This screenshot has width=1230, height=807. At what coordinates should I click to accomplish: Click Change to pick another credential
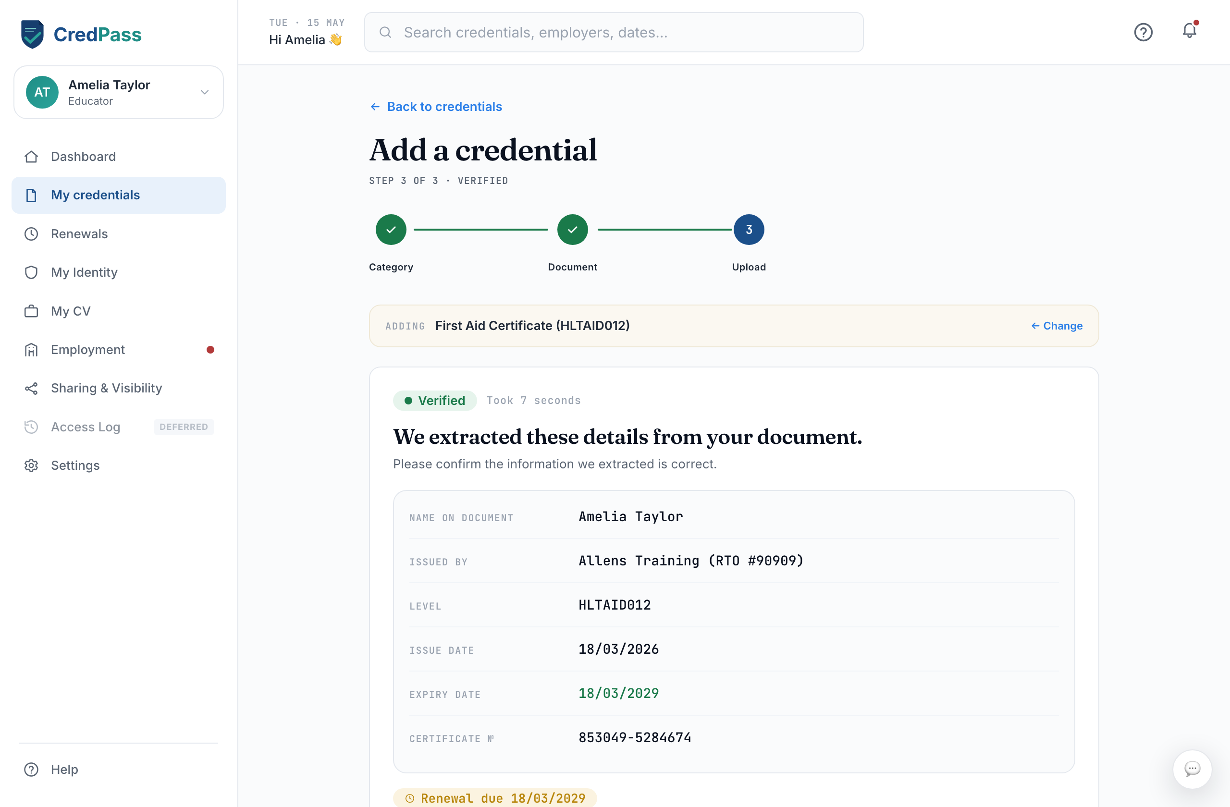(x=1057, y=326)
